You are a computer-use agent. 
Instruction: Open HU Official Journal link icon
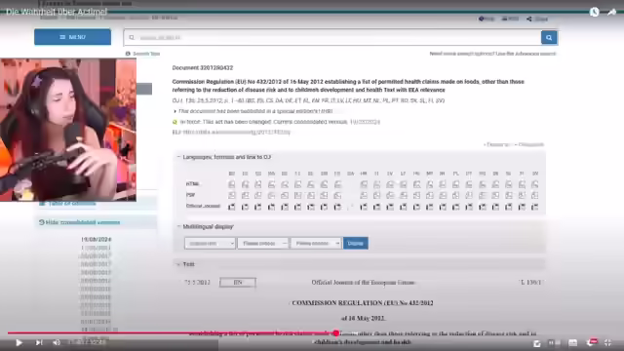coord(416,207)
